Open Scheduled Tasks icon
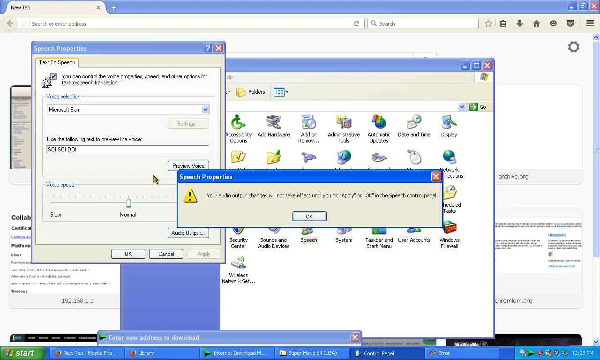This screenshot has width=600, height=360. click(x=450, y=199)
